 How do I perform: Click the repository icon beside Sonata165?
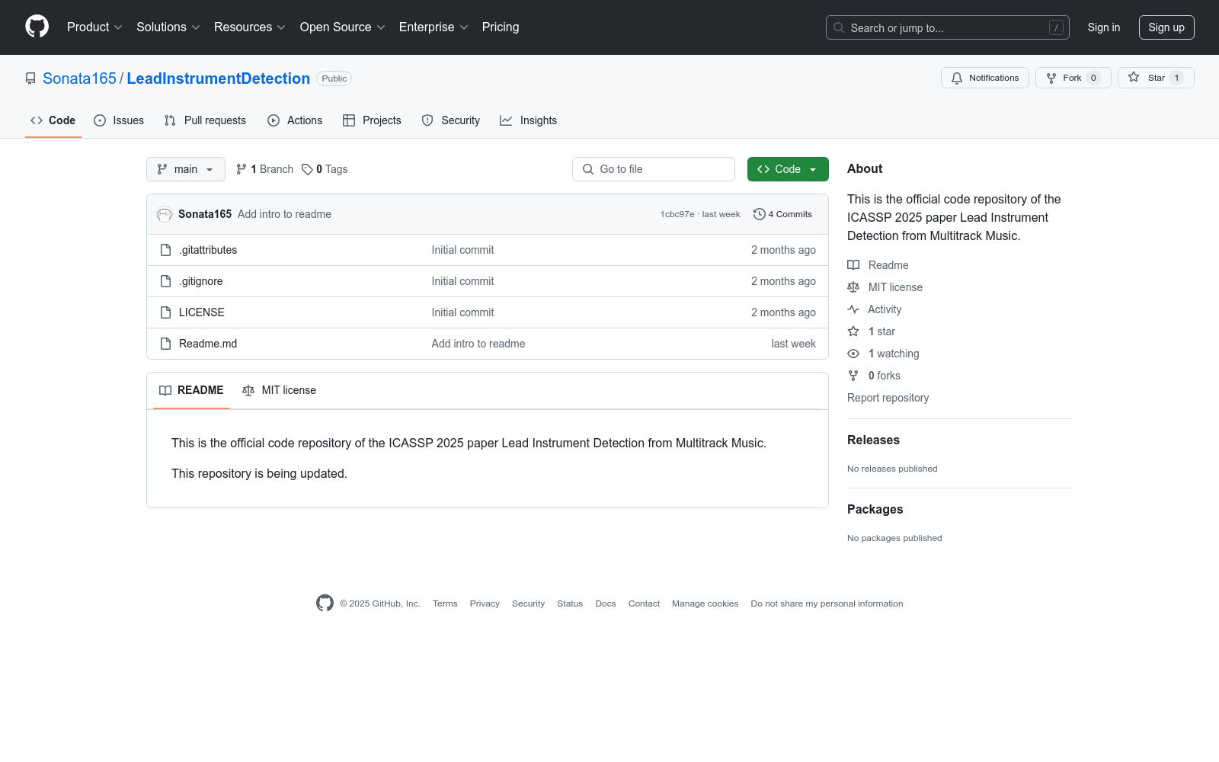pyautogui.click(x=30, y=78)
